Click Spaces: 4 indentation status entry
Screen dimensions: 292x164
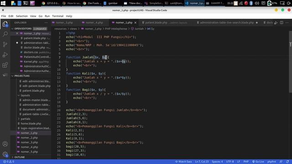click(x=217, y=162)
